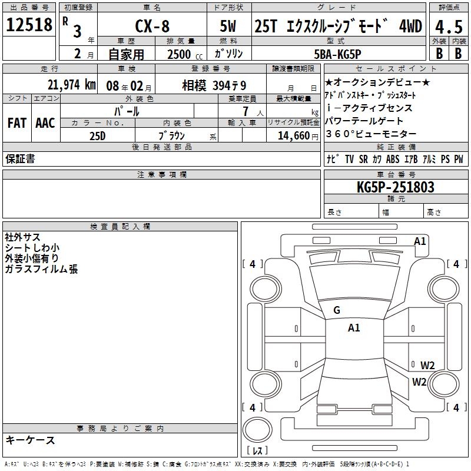Select アルミ in genuine equipment

pyautogui.click(x=429, y=159)
